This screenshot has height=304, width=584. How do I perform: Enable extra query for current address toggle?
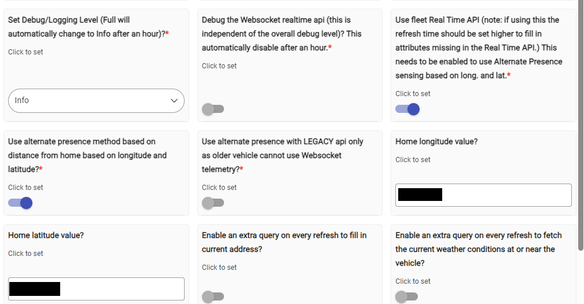pyautogui.click(x=213, y=296)
